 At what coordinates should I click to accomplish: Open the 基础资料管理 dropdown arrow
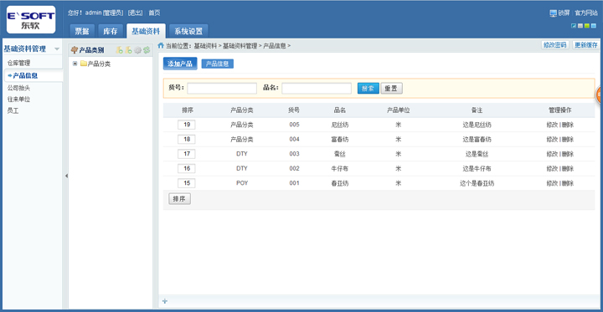point(57,49)
